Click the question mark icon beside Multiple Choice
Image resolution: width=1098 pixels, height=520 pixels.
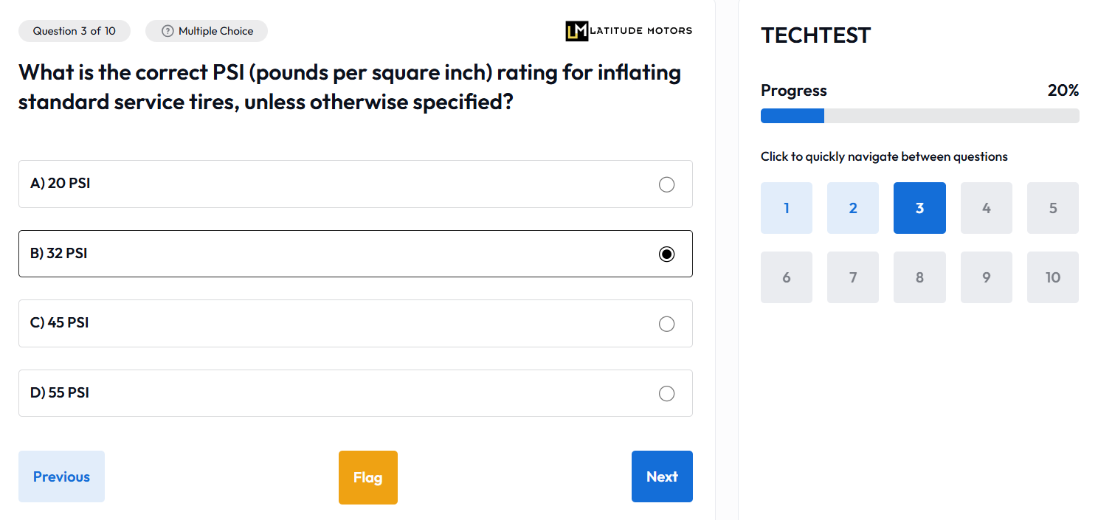(168, 31)
